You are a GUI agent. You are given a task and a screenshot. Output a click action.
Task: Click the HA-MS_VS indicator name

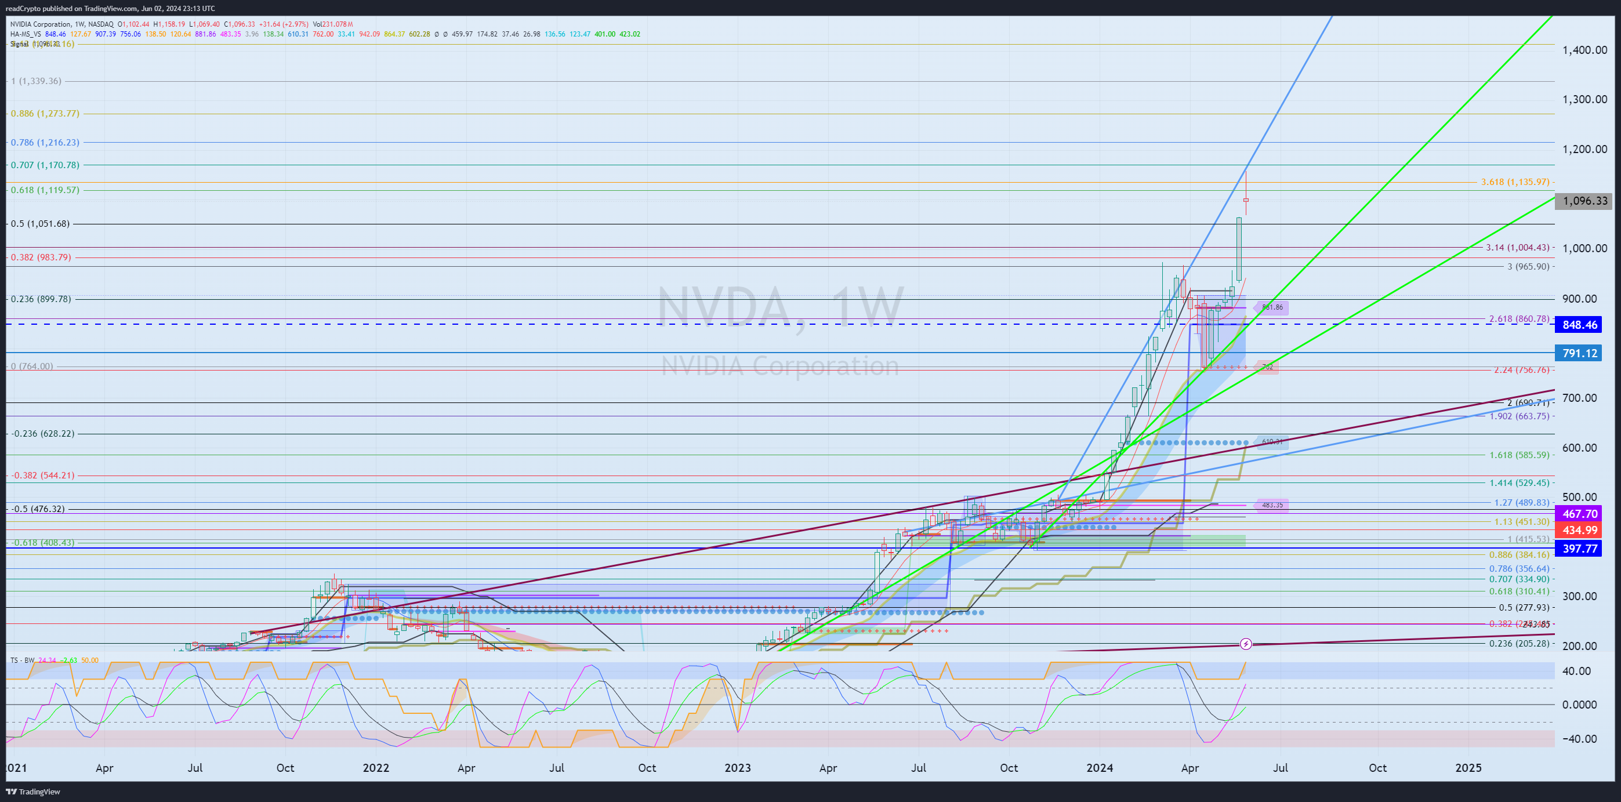coord(26,34)
